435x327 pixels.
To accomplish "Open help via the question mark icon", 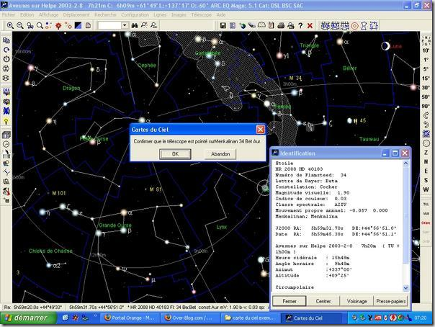I will coord(300,25).
